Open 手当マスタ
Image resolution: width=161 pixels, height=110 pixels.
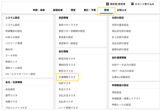(x=65, y=89)
